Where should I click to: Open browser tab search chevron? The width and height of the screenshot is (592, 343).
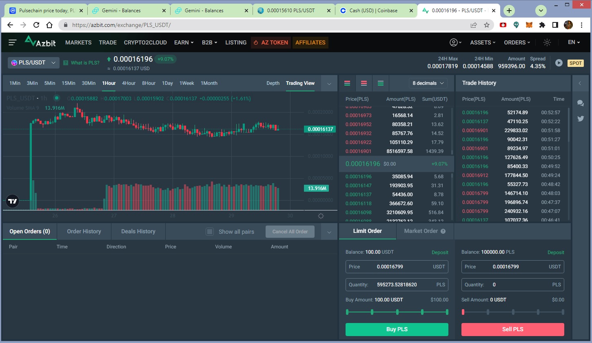[x=541, y=11]
